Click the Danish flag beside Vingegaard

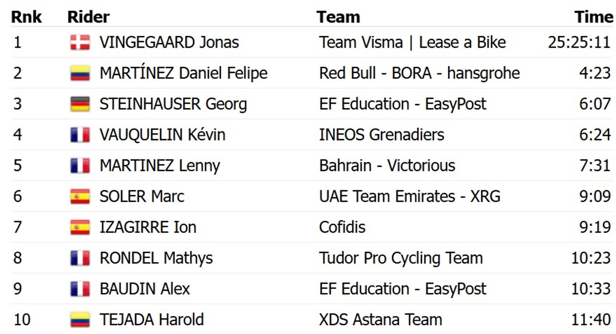[x=80, y=42]
